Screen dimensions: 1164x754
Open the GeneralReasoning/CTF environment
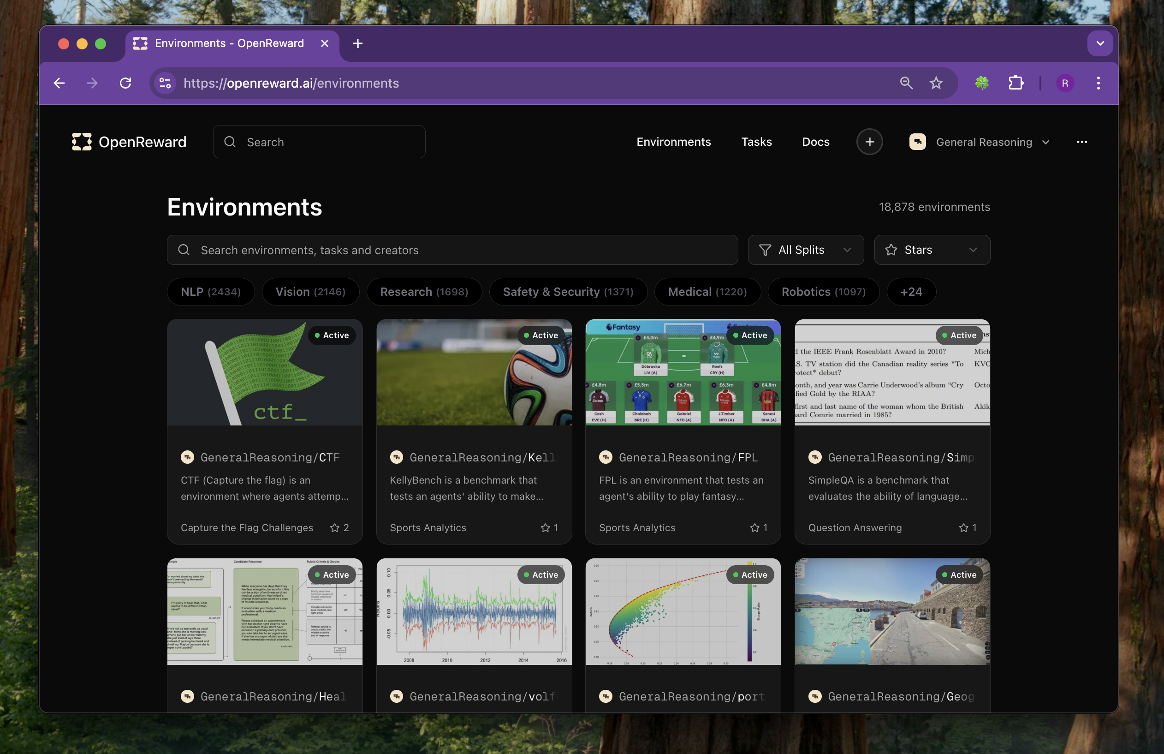pos(265,431)
